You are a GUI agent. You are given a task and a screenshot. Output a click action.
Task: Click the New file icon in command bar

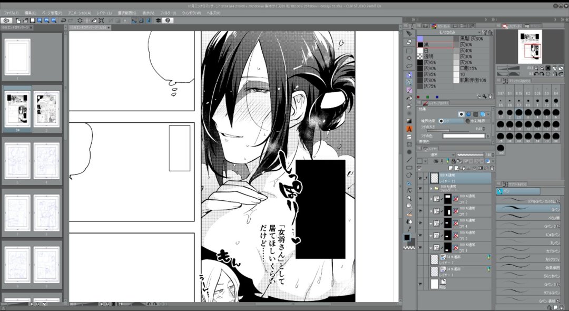coord(18,21)
